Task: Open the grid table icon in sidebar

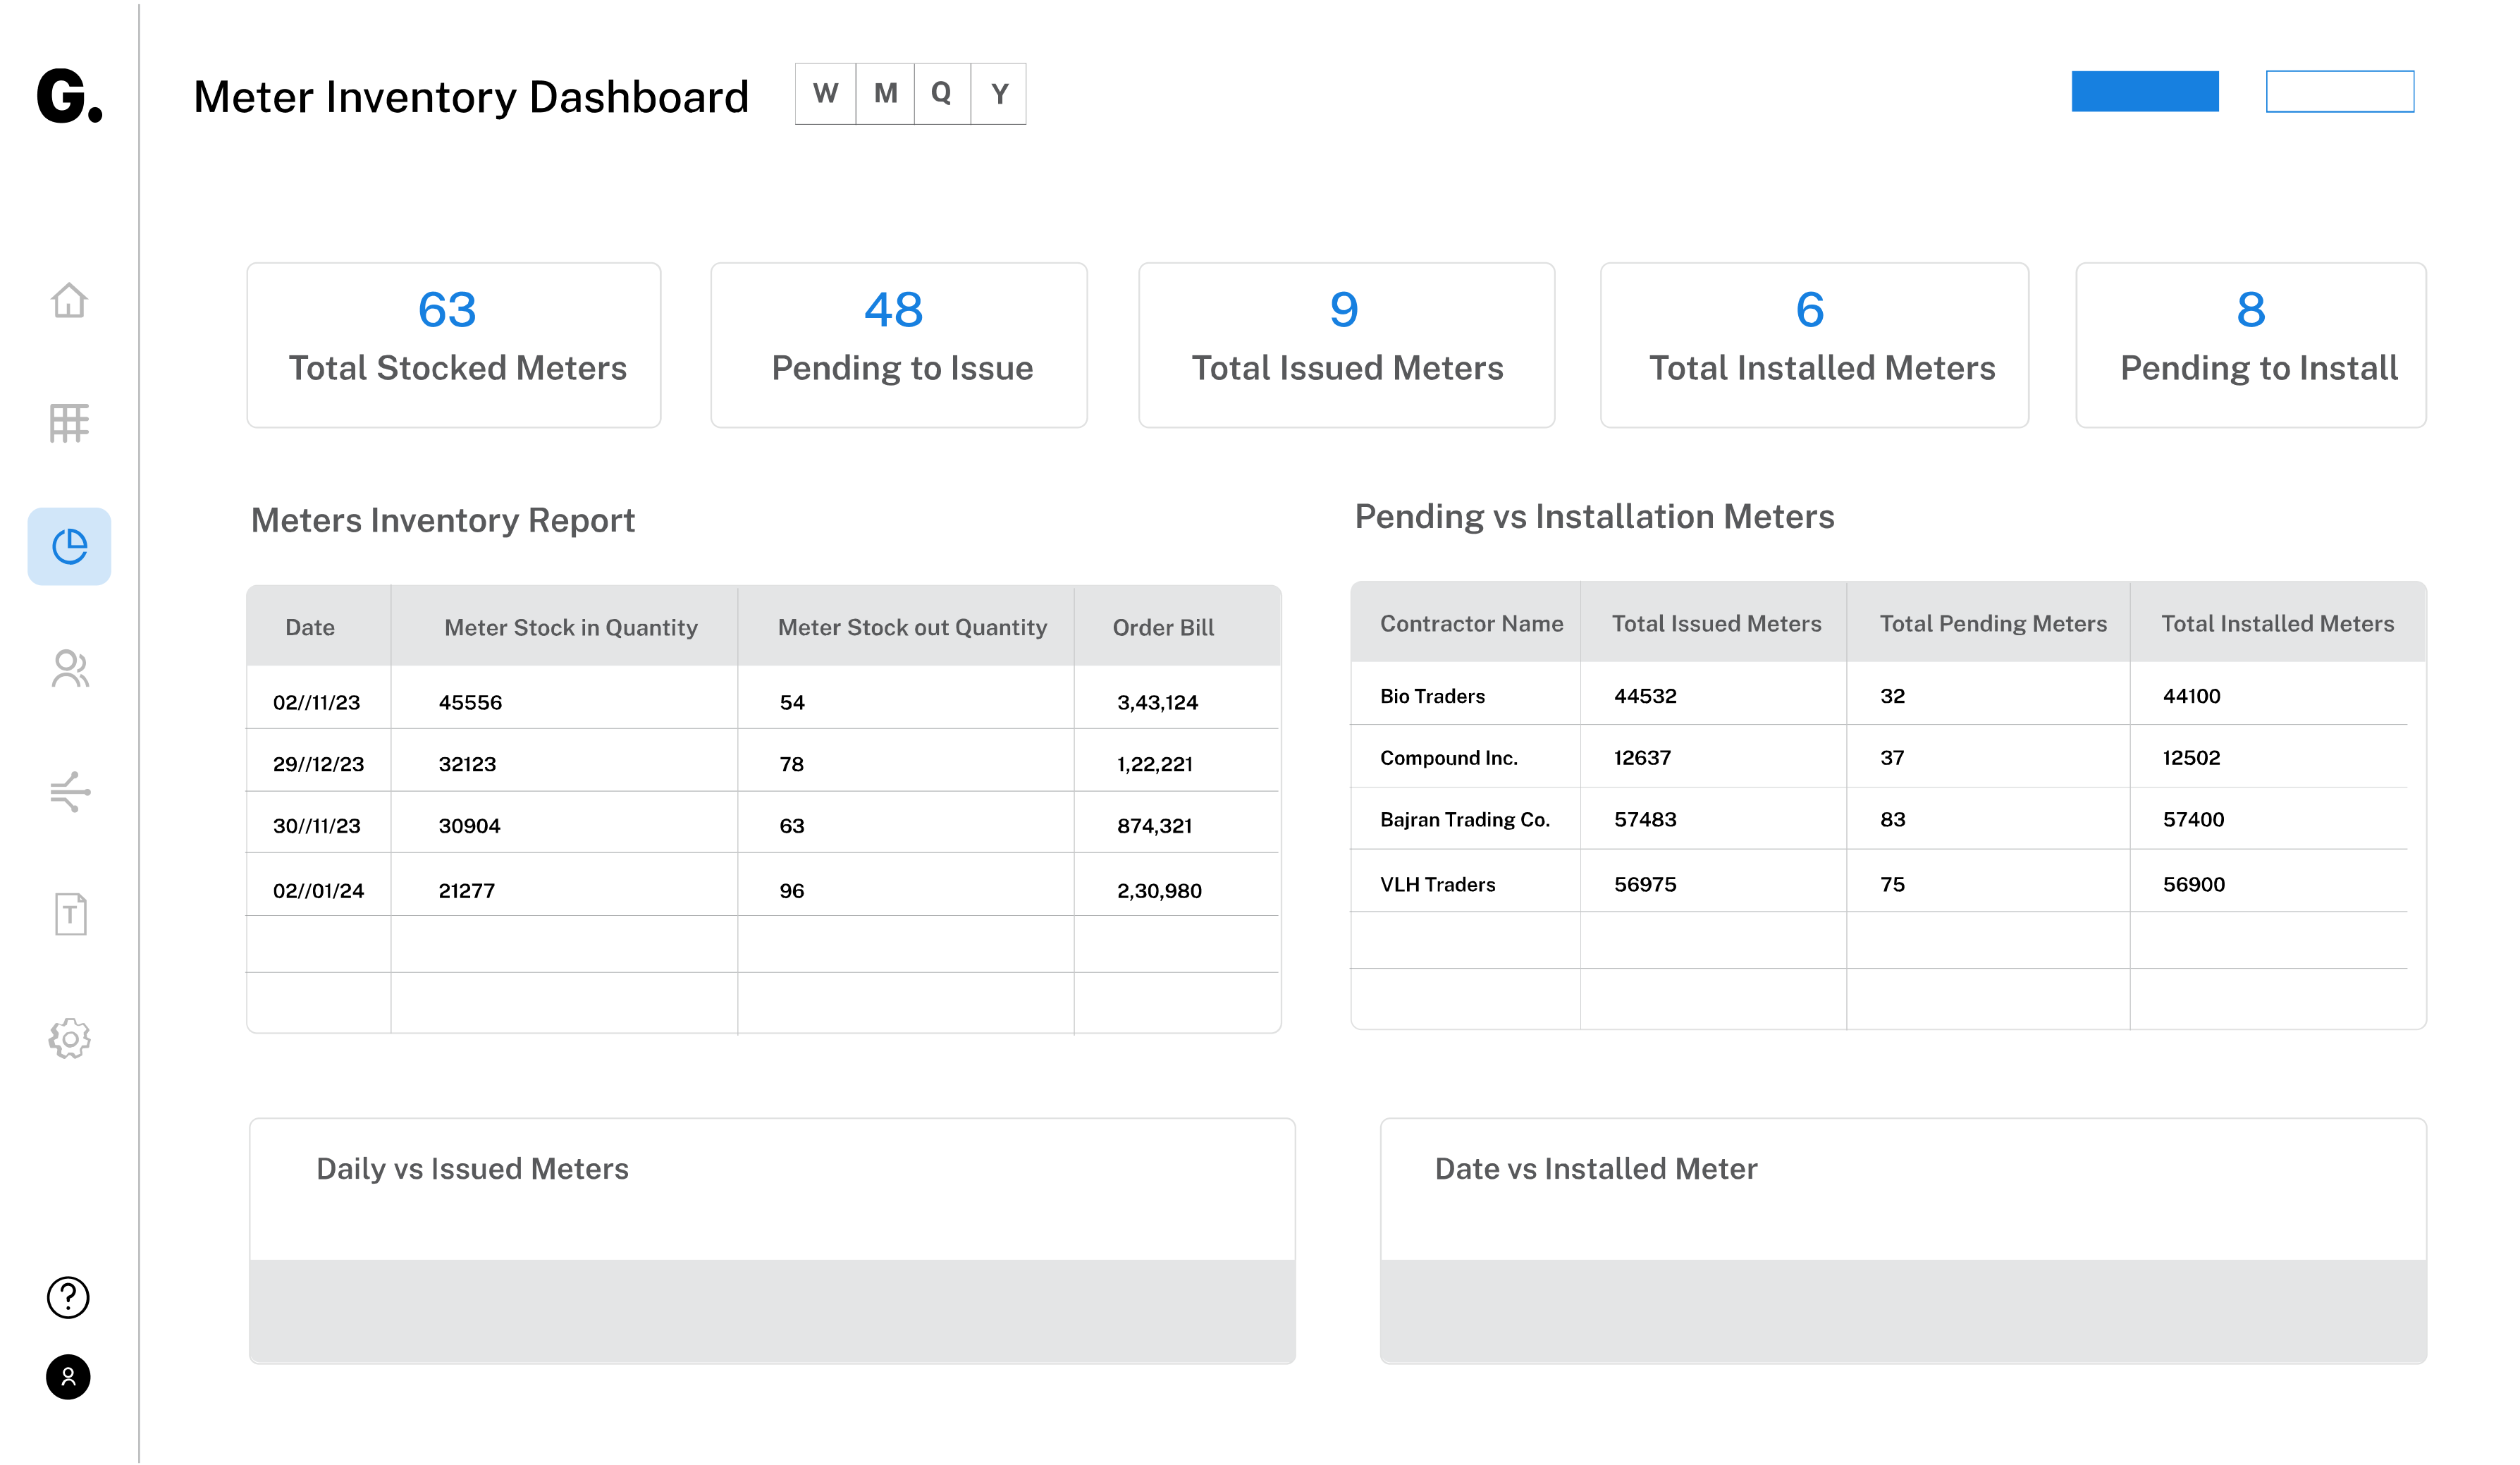Action: tap(69, 423)
